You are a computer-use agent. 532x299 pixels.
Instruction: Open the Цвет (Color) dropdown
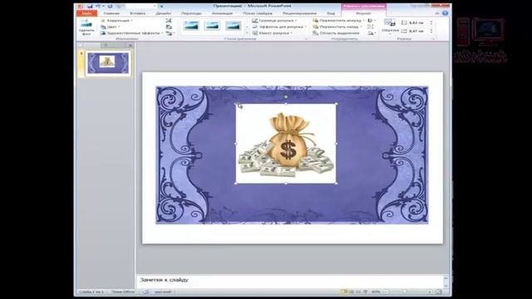[x=111, y=27]
